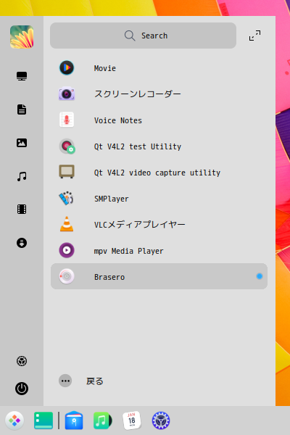The width and height of the screenshot is (290, 435).
Task: Launch the Brasero disc icon
Action: tap(67, 276)
